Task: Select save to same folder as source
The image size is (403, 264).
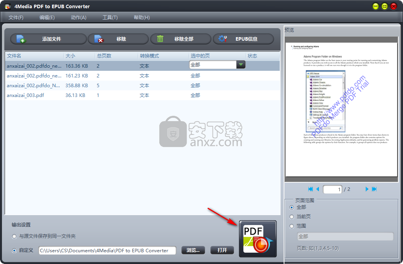Action: [14, 237]
